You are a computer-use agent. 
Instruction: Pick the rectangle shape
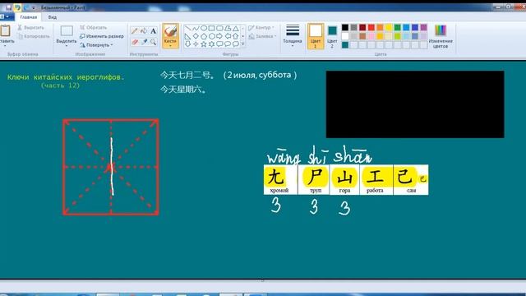coord(212,29)
